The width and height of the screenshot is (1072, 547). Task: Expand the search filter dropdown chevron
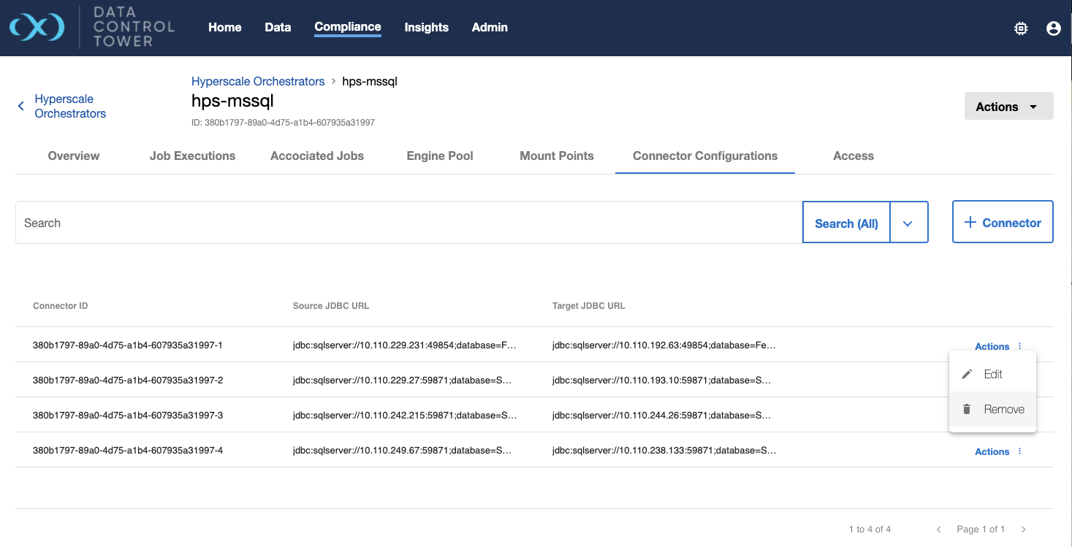click(x=908, y=223)
